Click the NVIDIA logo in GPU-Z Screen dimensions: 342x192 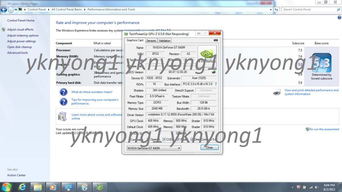click(x=207, y=56)
